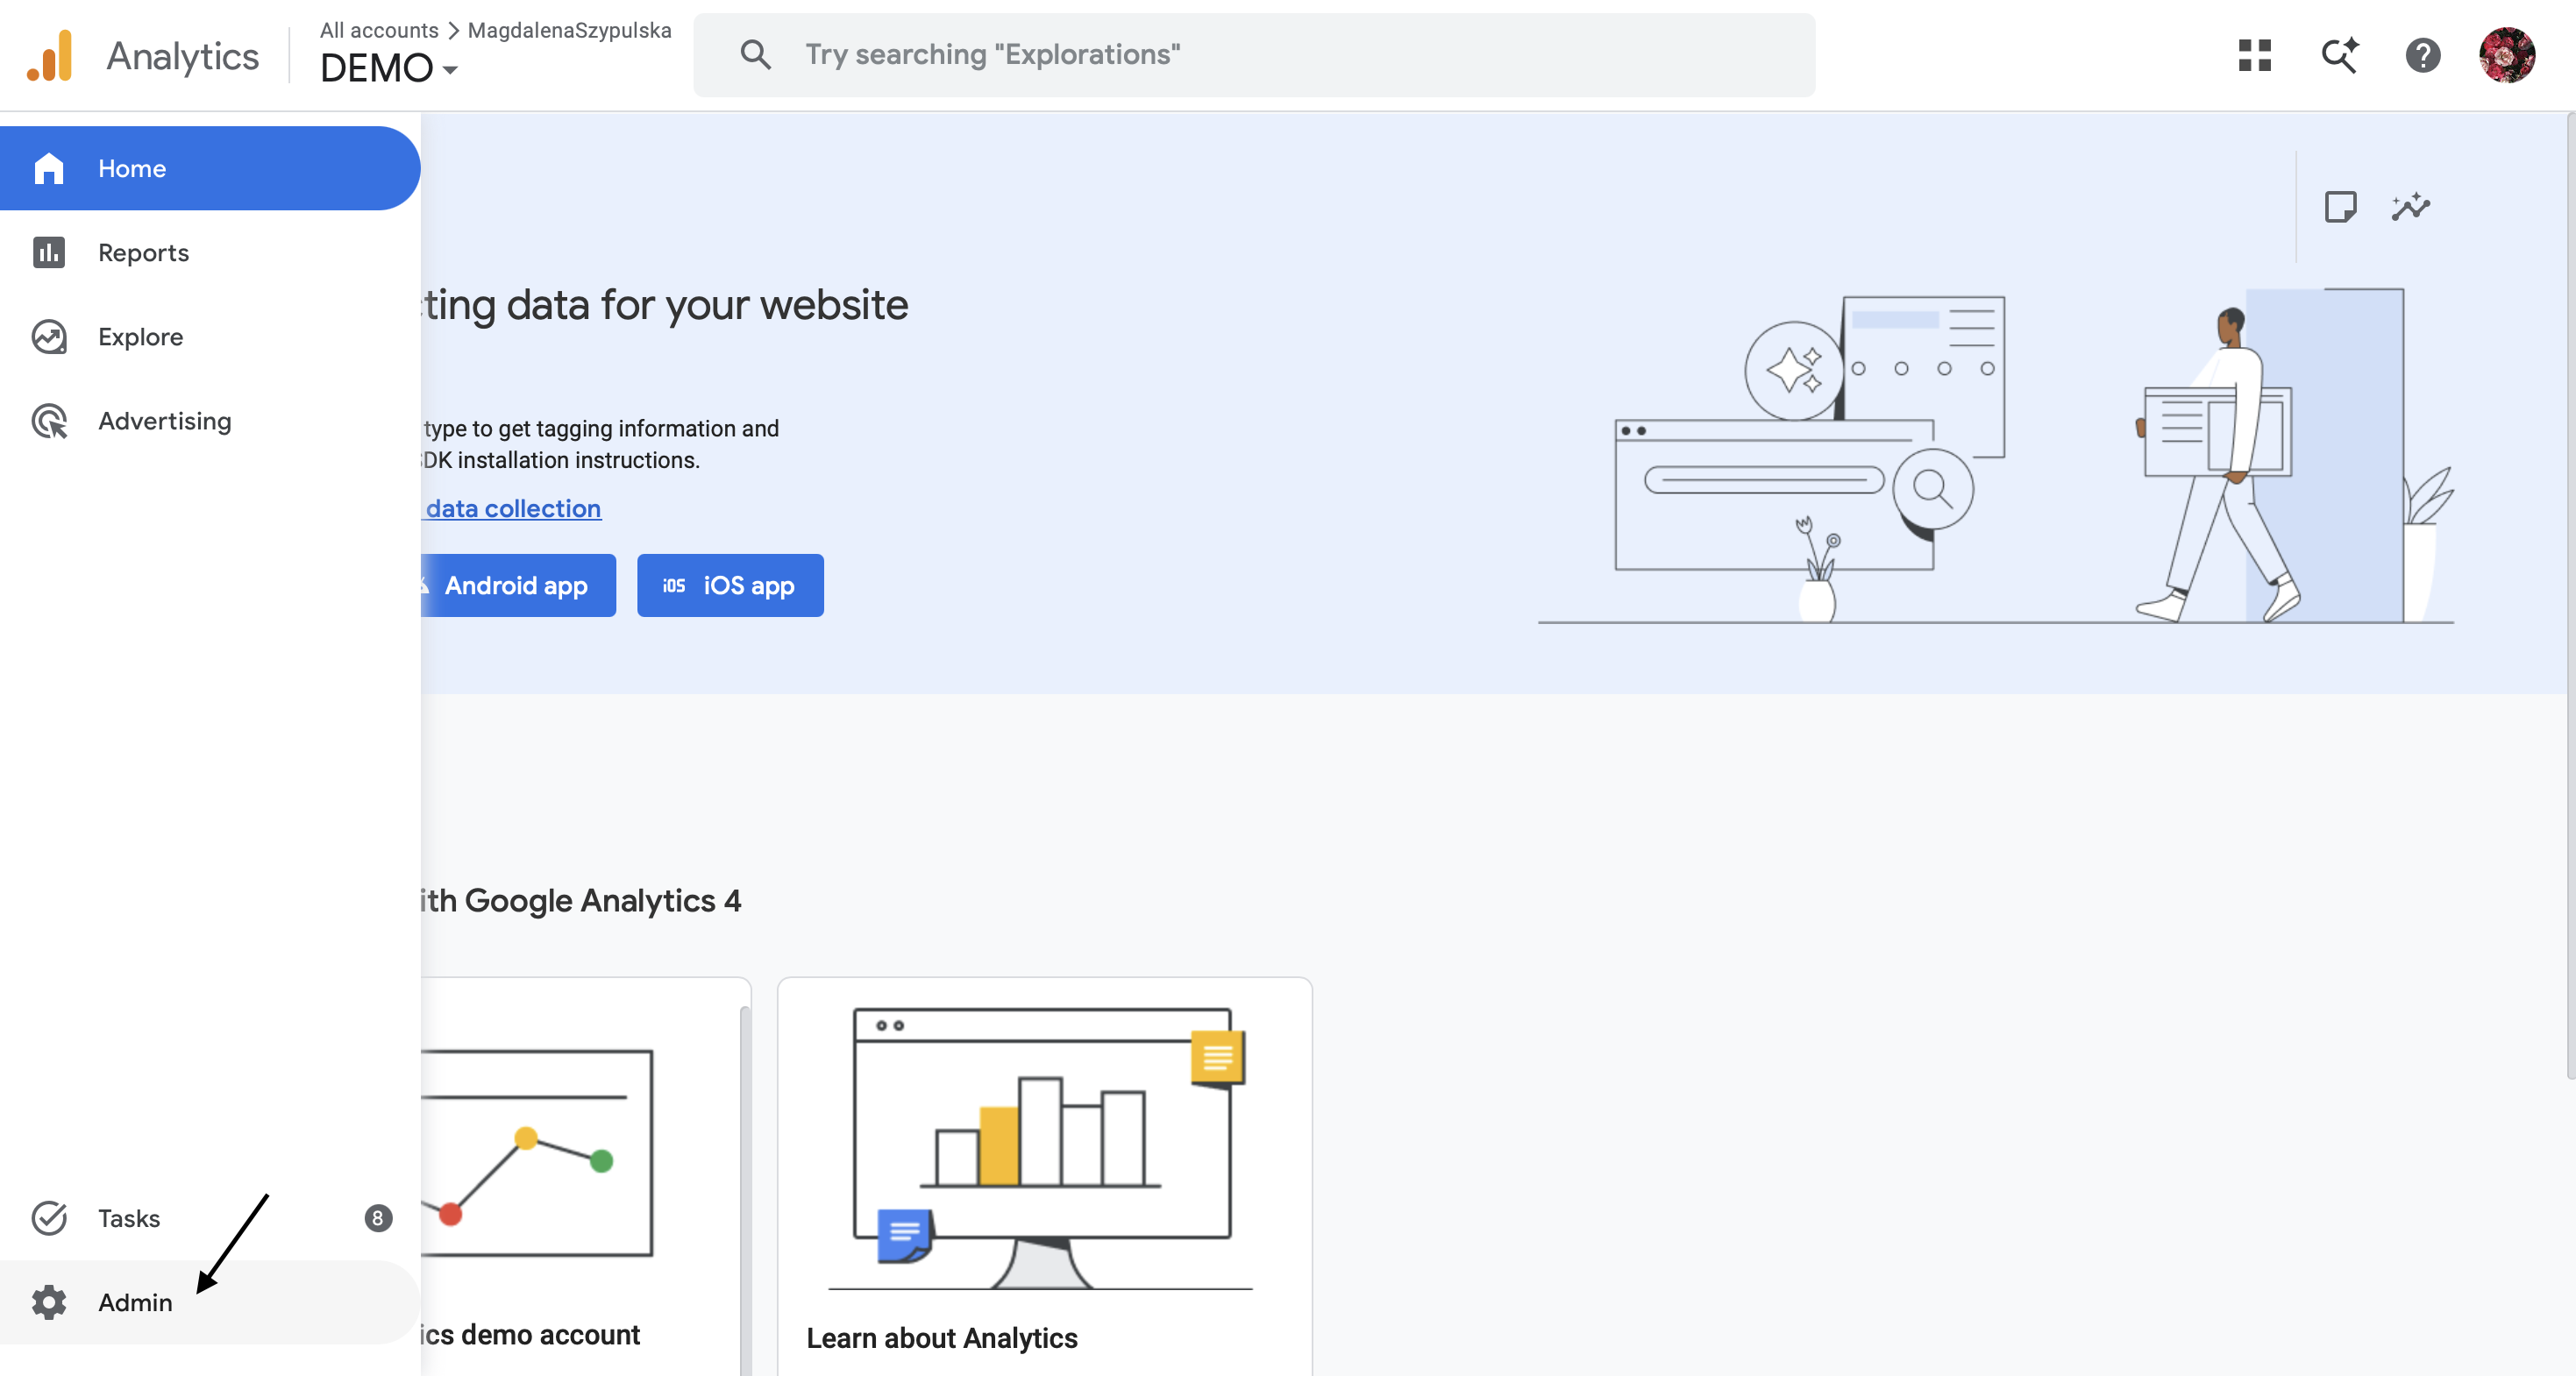Image resolution: width=2576 pixels, height=1376 pixels.
Task: Open Reports in the sidebar
Action: (x=210, y=252)
